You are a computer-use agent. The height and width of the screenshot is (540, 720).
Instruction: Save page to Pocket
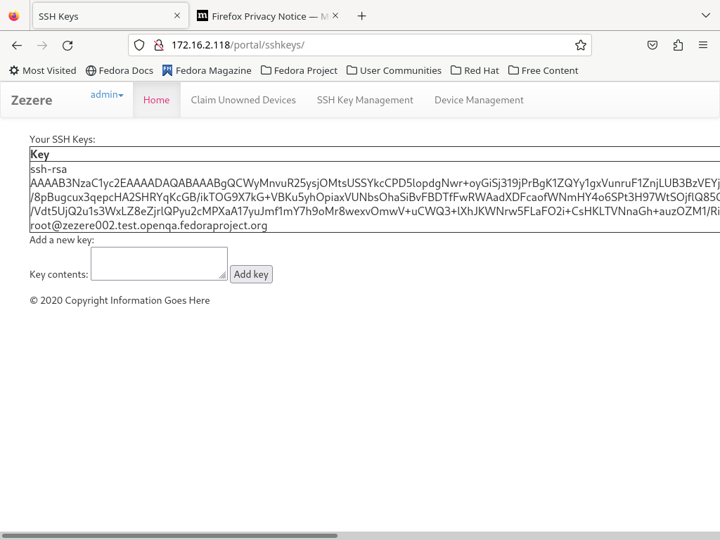click(x=652, y=45)
